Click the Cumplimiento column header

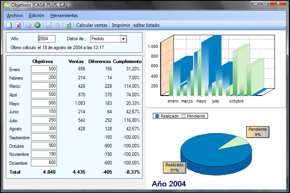127,61
